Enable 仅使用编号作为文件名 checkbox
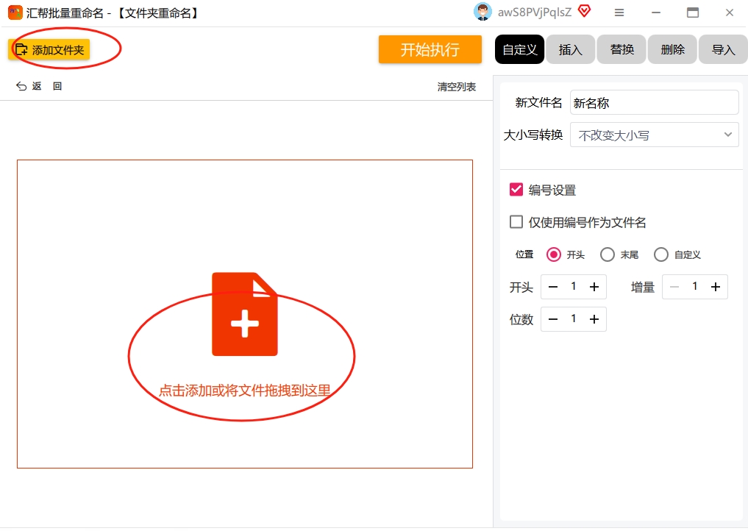 [516, 222]
